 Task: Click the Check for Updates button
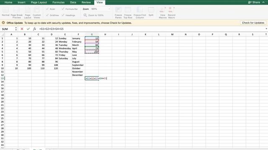click(253, 22)
